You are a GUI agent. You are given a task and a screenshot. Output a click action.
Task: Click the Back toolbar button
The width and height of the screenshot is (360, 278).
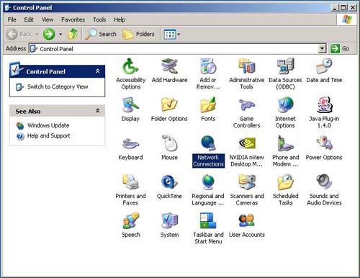point(19,34)
